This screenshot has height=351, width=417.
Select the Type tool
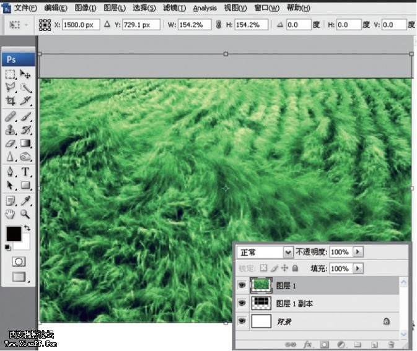click(25, 172)
